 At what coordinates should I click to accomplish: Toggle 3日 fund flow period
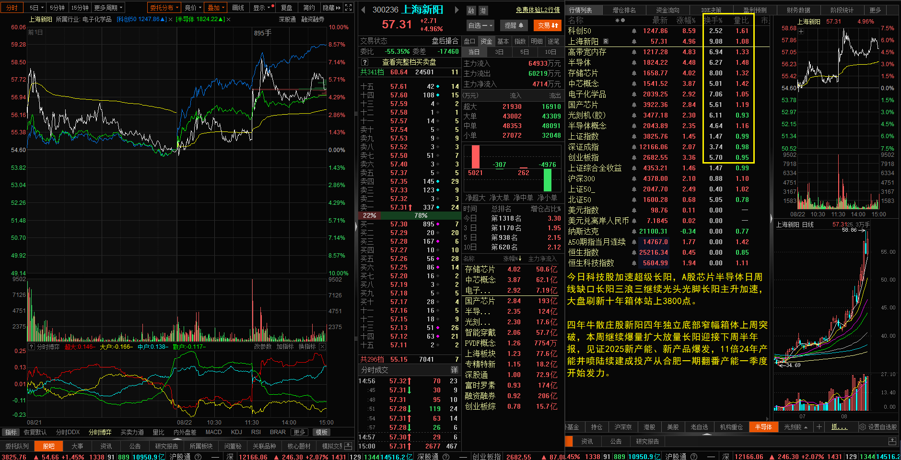(x=499, y=52)
